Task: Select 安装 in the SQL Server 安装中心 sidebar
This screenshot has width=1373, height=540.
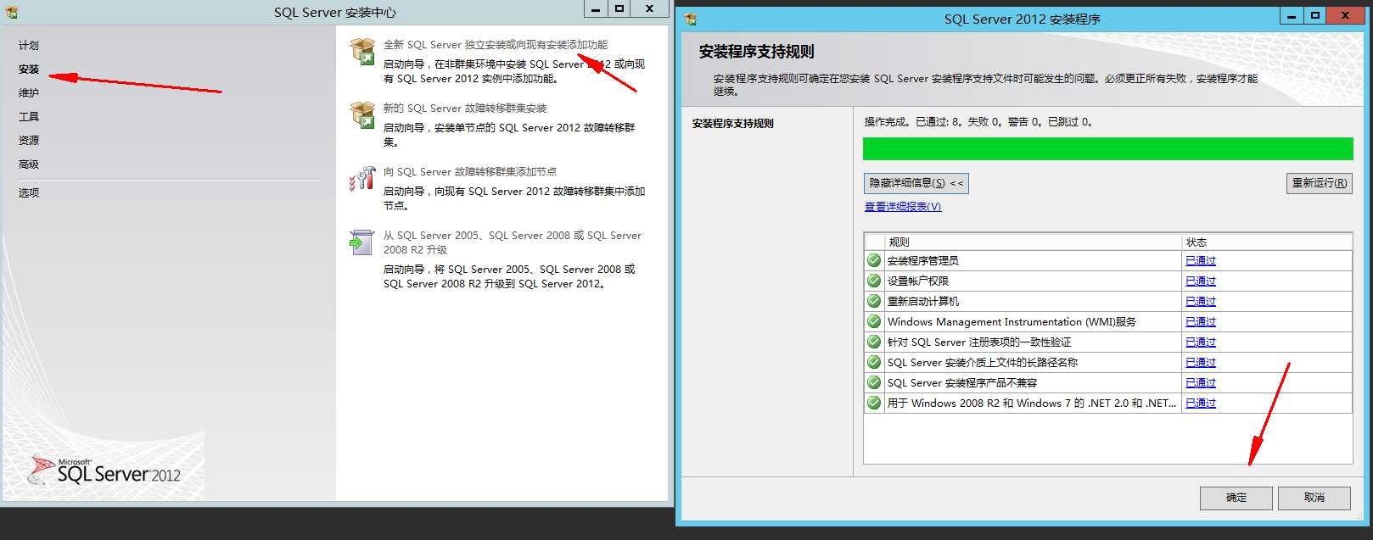Action: click(x=29, y=70)
